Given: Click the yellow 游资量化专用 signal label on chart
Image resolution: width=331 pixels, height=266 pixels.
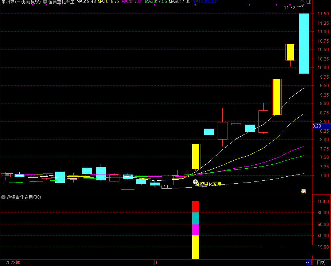Looking at the screenshot, I should (x=209, y=184).
